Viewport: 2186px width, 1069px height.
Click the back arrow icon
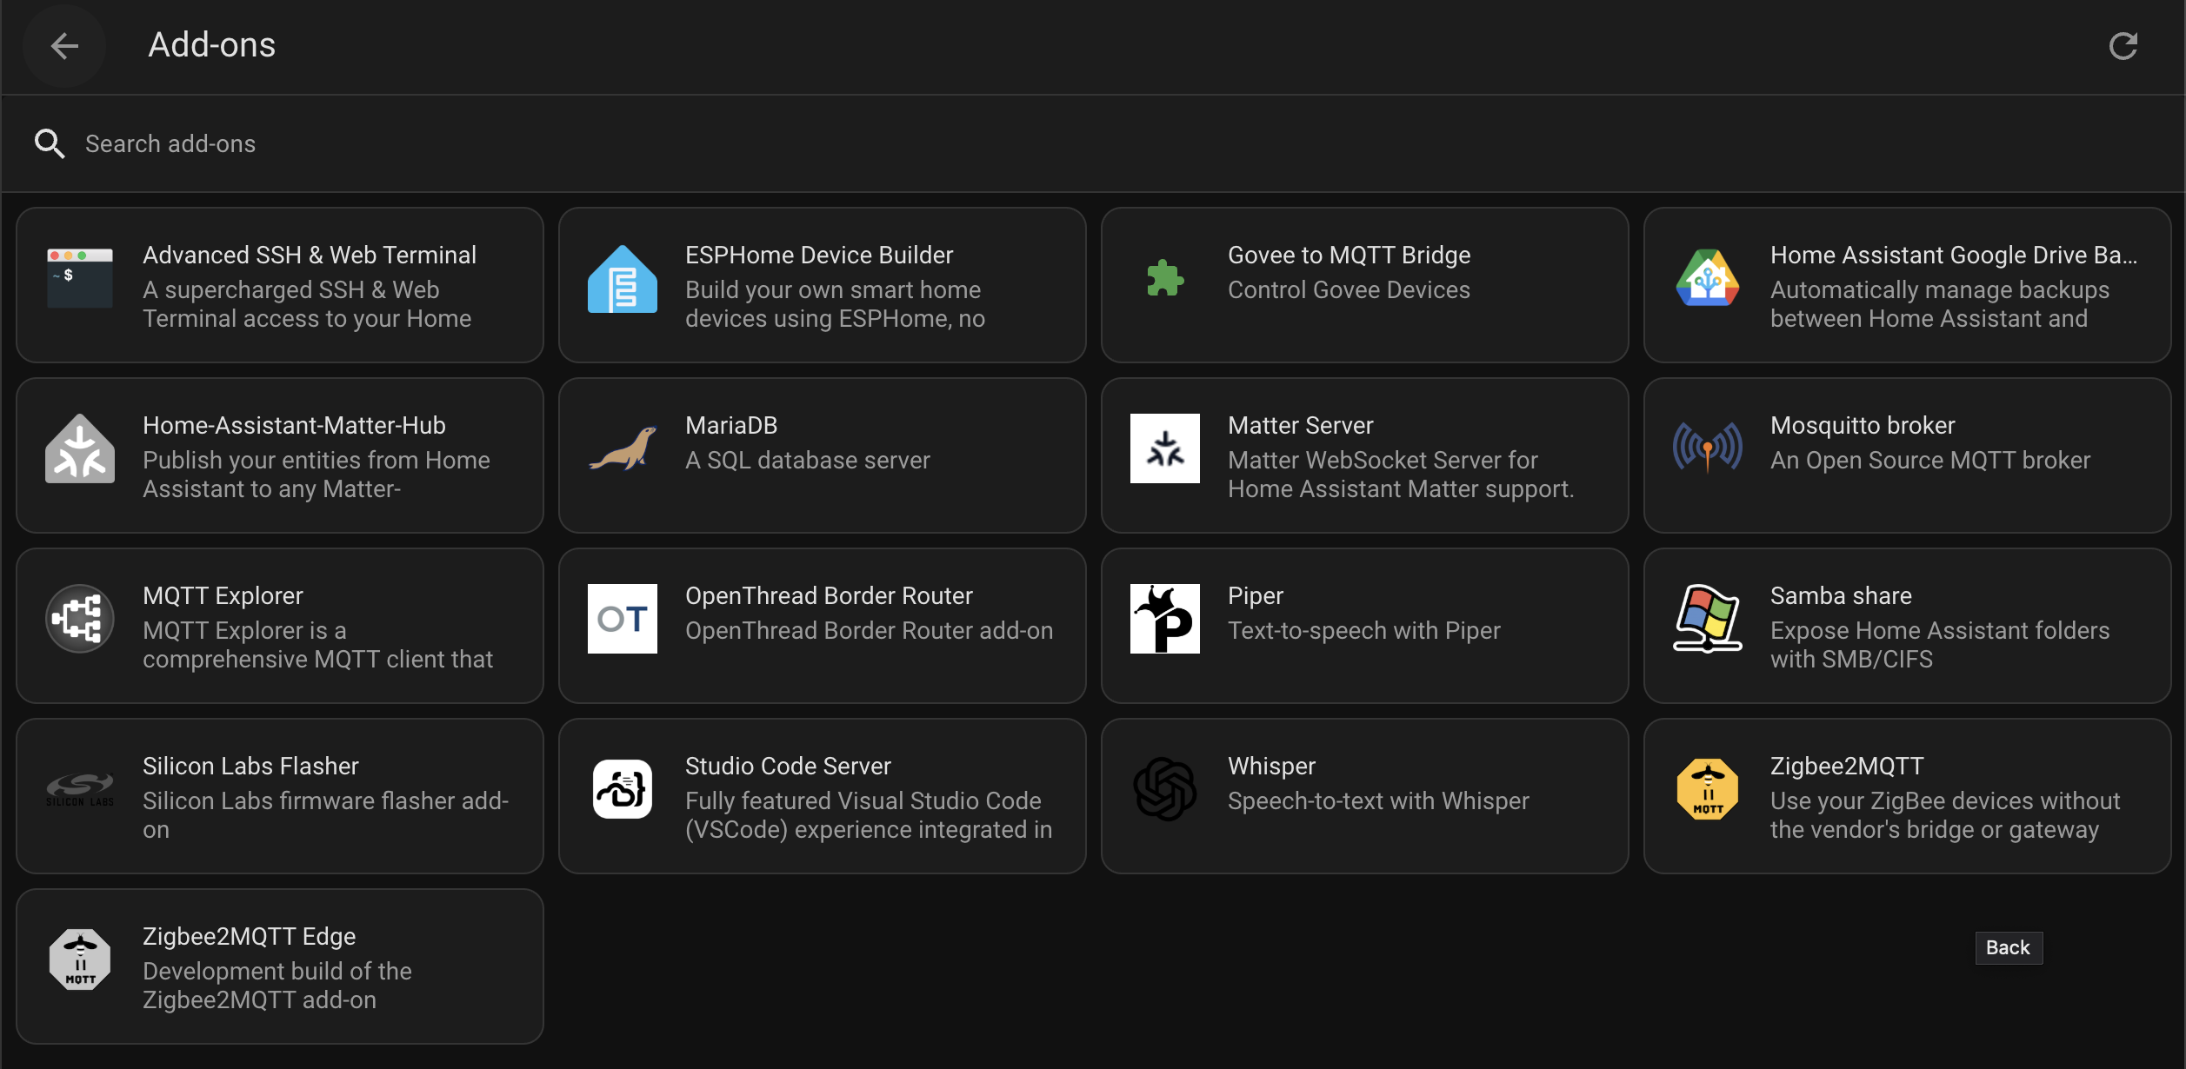(x=64, y=45)
